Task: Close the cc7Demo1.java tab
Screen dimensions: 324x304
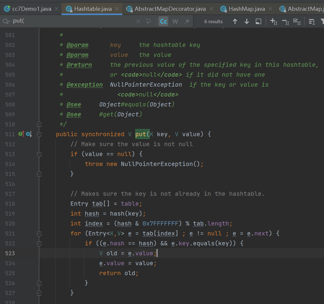Action: pyautogui.click(x=57, y=9)
